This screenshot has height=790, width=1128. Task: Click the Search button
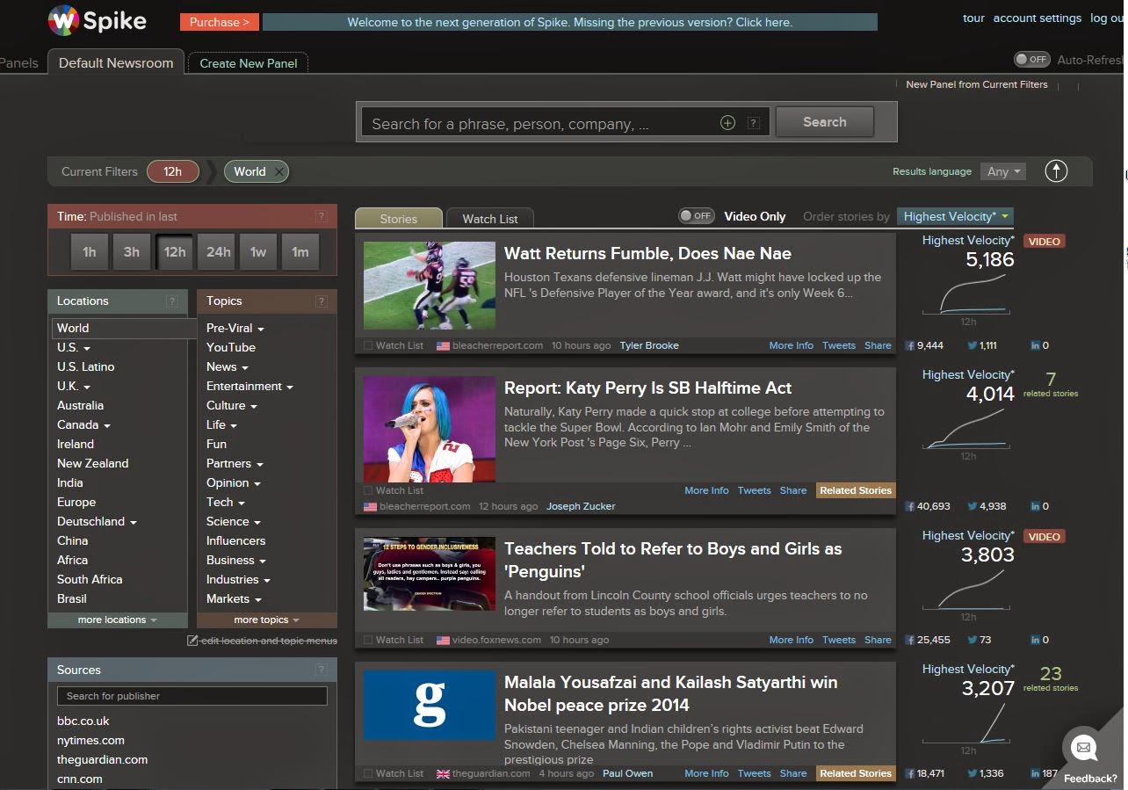click(x=825, y=122)
